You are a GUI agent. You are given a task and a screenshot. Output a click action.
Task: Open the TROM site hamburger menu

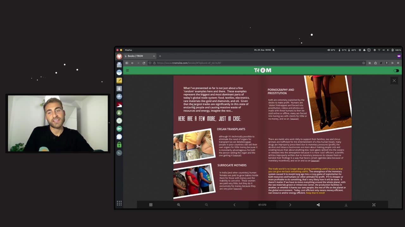pyautogui.click(x=128, y=70)
